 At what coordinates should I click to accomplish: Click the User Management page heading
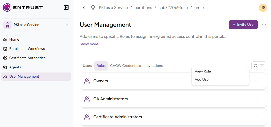(x=106, y=25)
